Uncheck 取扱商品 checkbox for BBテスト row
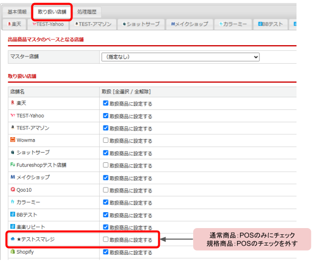This screenshot has width=315, height=262. (106, 215)
